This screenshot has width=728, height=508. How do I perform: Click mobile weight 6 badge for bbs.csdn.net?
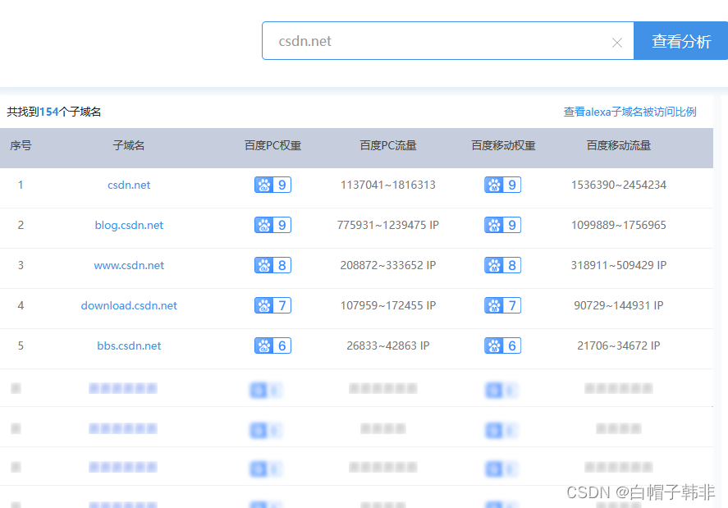(x=502, y=346)
